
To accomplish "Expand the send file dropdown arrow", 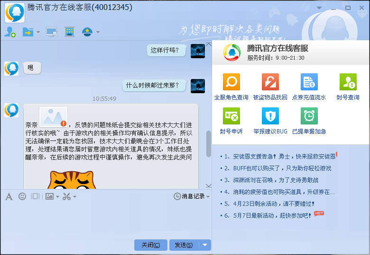I will coord(38,32).
